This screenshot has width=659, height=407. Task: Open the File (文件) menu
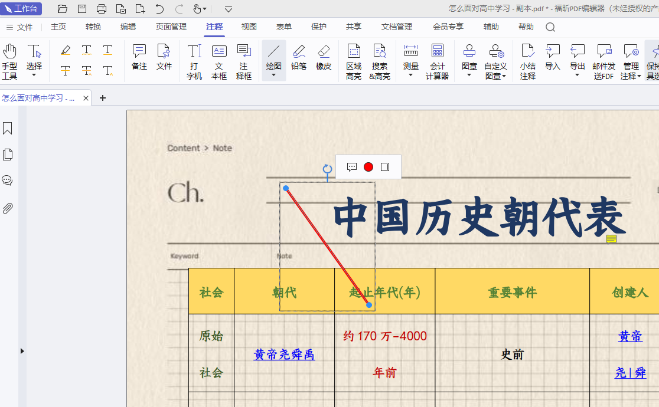click(19, 27)
